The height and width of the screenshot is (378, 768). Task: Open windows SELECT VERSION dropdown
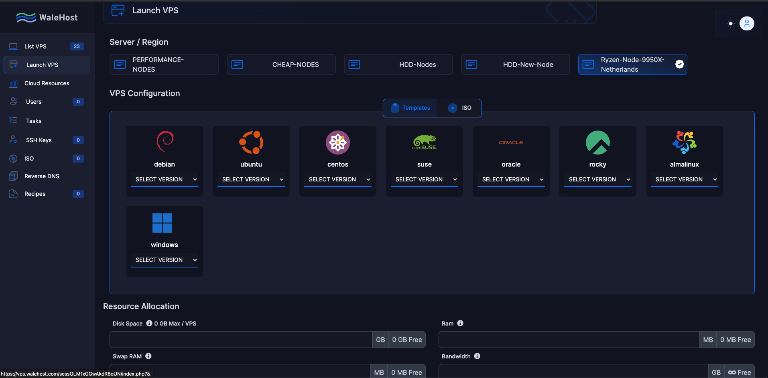165,260
